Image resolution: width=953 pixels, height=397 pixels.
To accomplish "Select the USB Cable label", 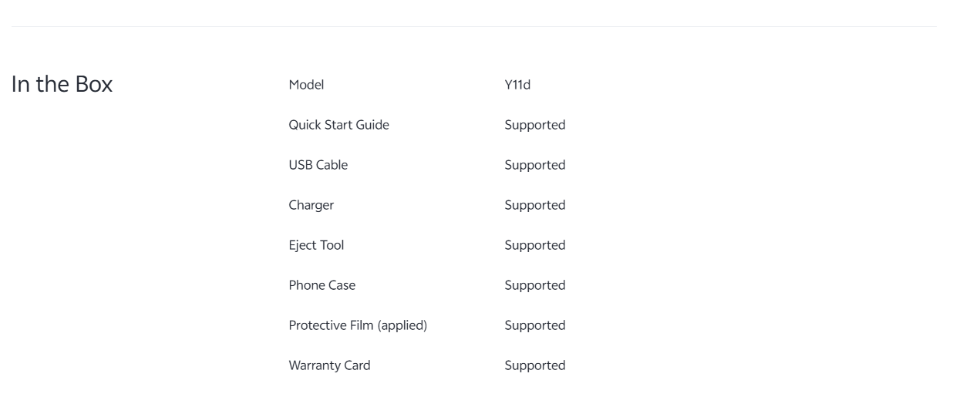I will point(318,165).
